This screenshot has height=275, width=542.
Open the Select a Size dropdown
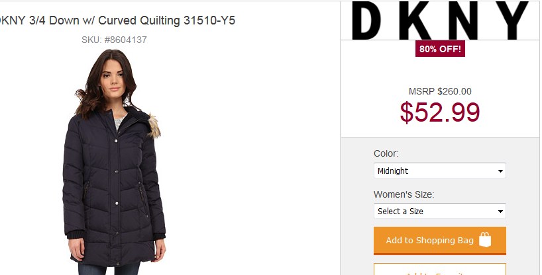(x=440, y=211)
